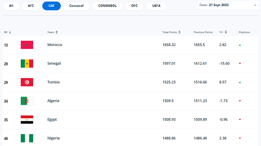The height and width of the screenshot is (146, 261).
Task: Sort by the RK column arrows
Action: pos(10,32)
